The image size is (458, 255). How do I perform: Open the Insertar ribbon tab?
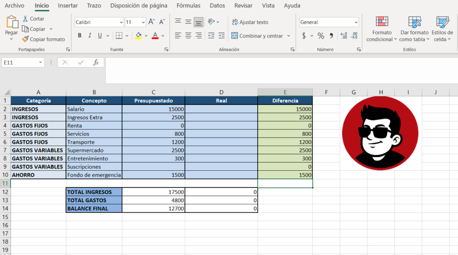(68, 6)
